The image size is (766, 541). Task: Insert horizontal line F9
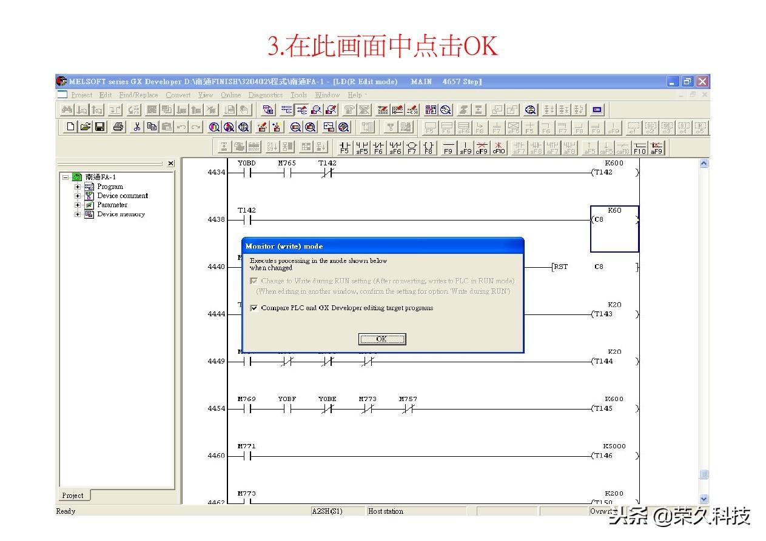click(448, 147)
